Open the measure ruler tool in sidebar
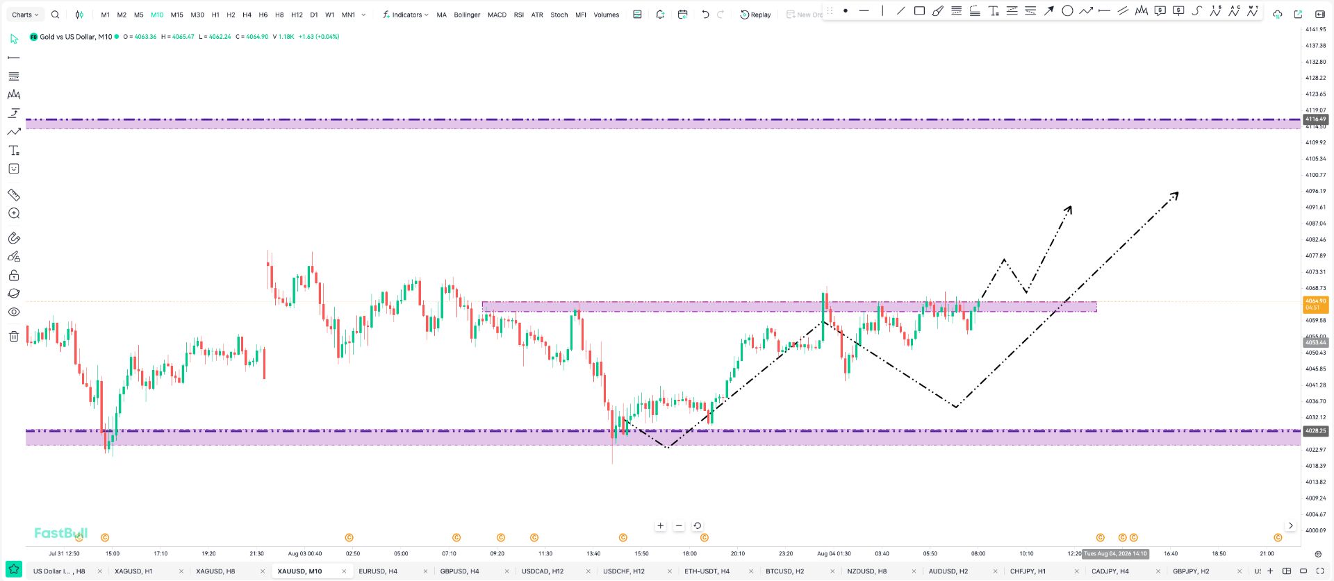The image size is (1334, 581). (14, 195)
